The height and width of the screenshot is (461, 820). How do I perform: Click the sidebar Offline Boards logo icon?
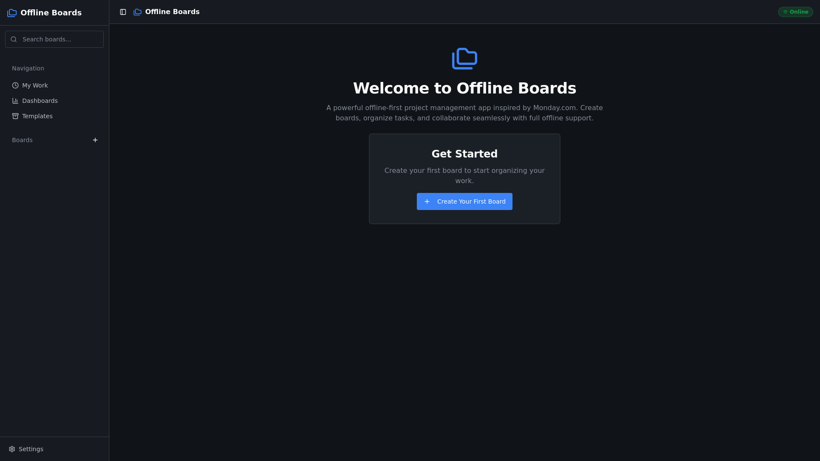click(12, 13)
